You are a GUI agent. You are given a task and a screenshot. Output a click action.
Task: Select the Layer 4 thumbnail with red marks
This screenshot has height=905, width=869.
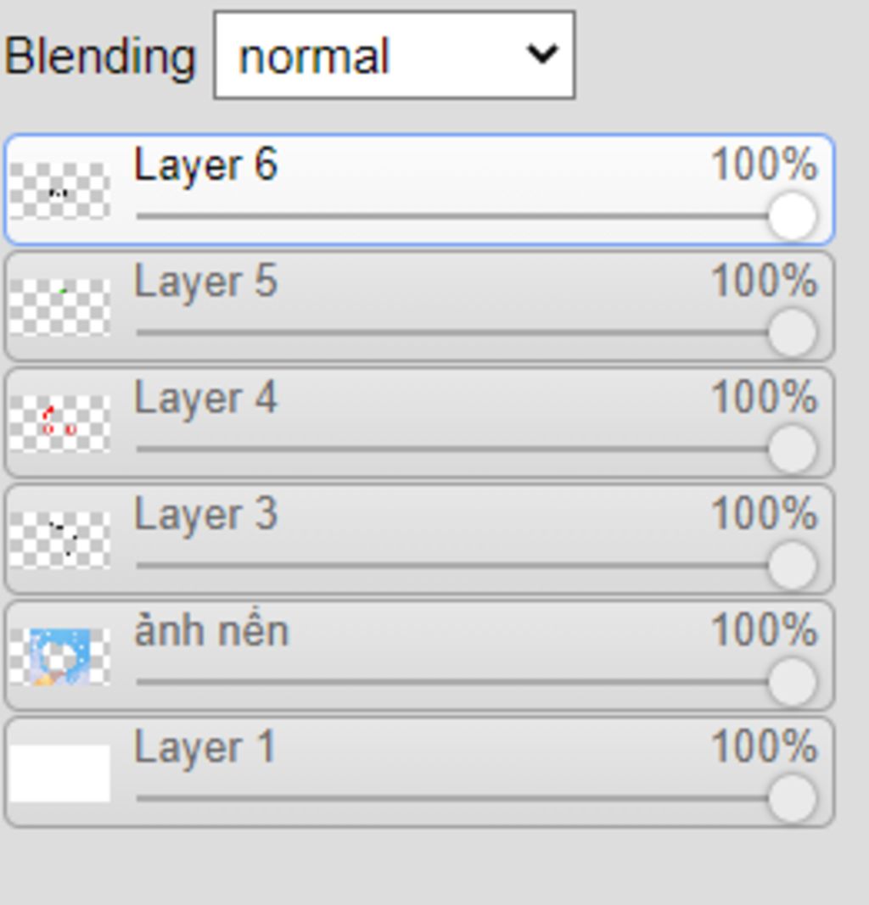coord(59,423)
